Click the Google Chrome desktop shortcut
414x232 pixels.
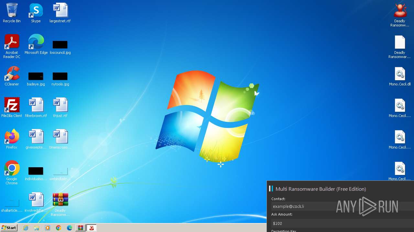point(12,173)
